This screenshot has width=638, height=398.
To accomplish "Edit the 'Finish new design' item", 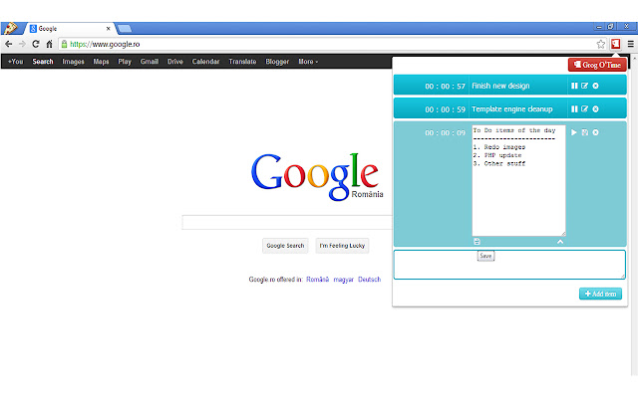I will point(585,86).
